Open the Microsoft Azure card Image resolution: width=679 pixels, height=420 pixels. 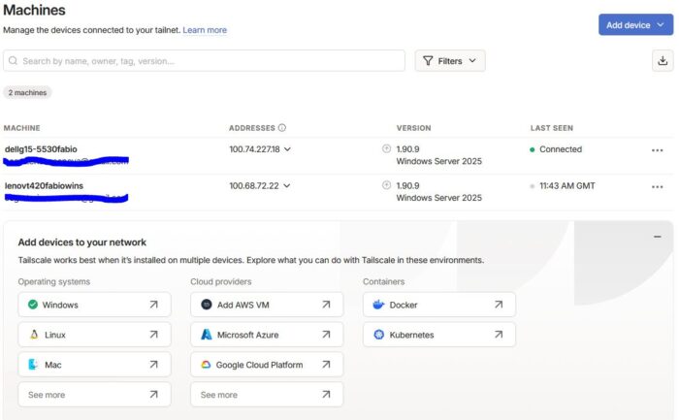click(267, 335)
